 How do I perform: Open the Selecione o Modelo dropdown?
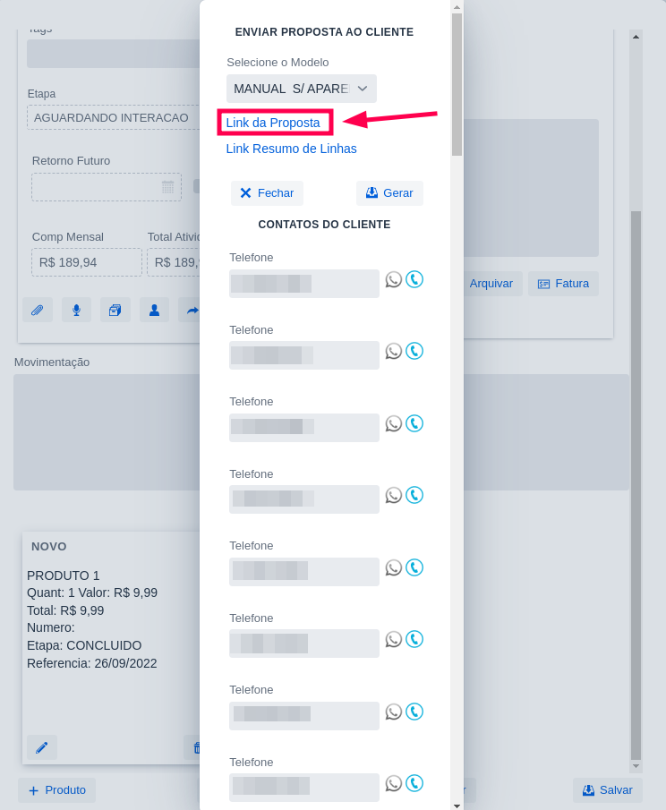click(301, 89)
